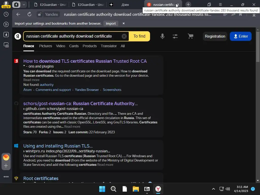Open 7-Zip from the taskbar
The image size is (260, 195).
pos(147,189)
